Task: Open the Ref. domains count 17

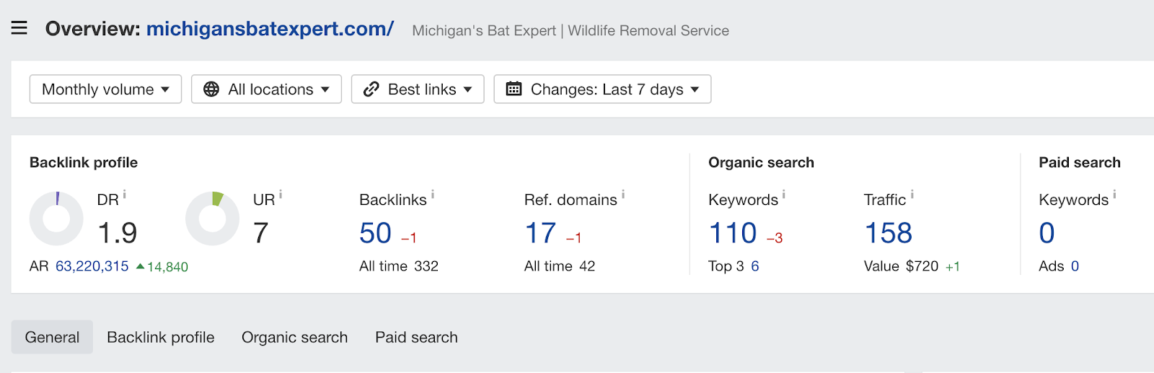Action: point(540,233)
